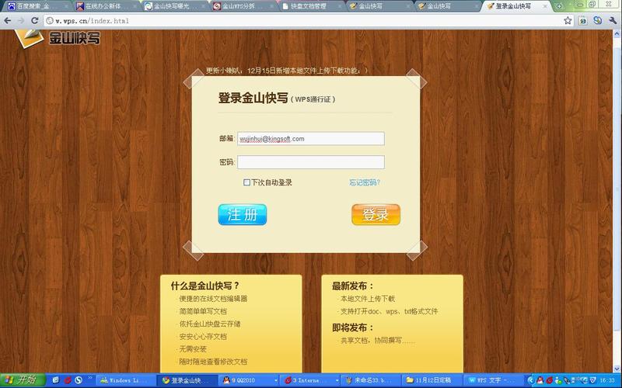622x388 pixels.
Task: Click the extension icon right of the star
Action: [582, 21]
